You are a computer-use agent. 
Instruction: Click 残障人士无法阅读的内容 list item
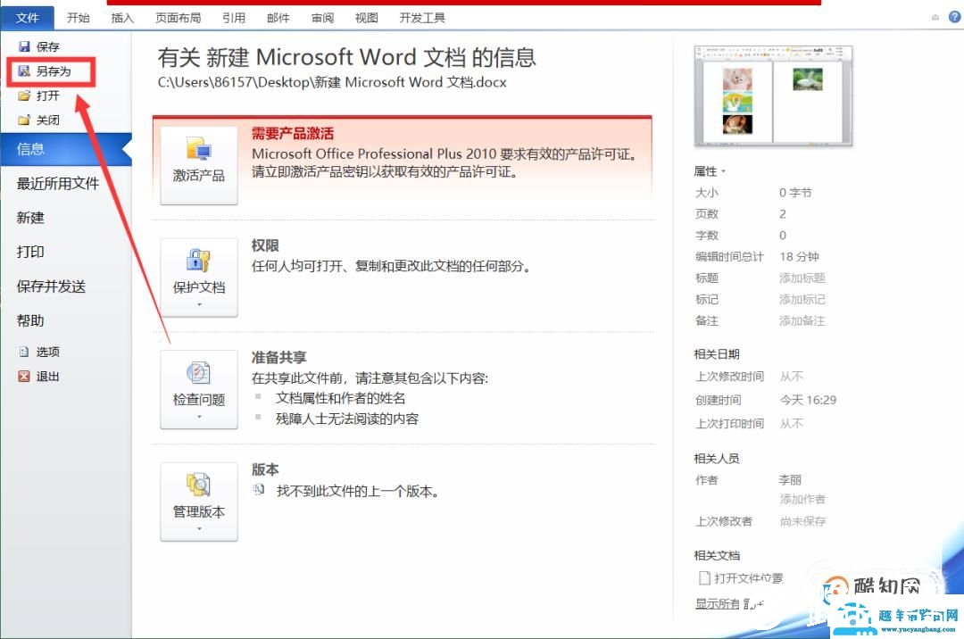(x=346, y=419)
